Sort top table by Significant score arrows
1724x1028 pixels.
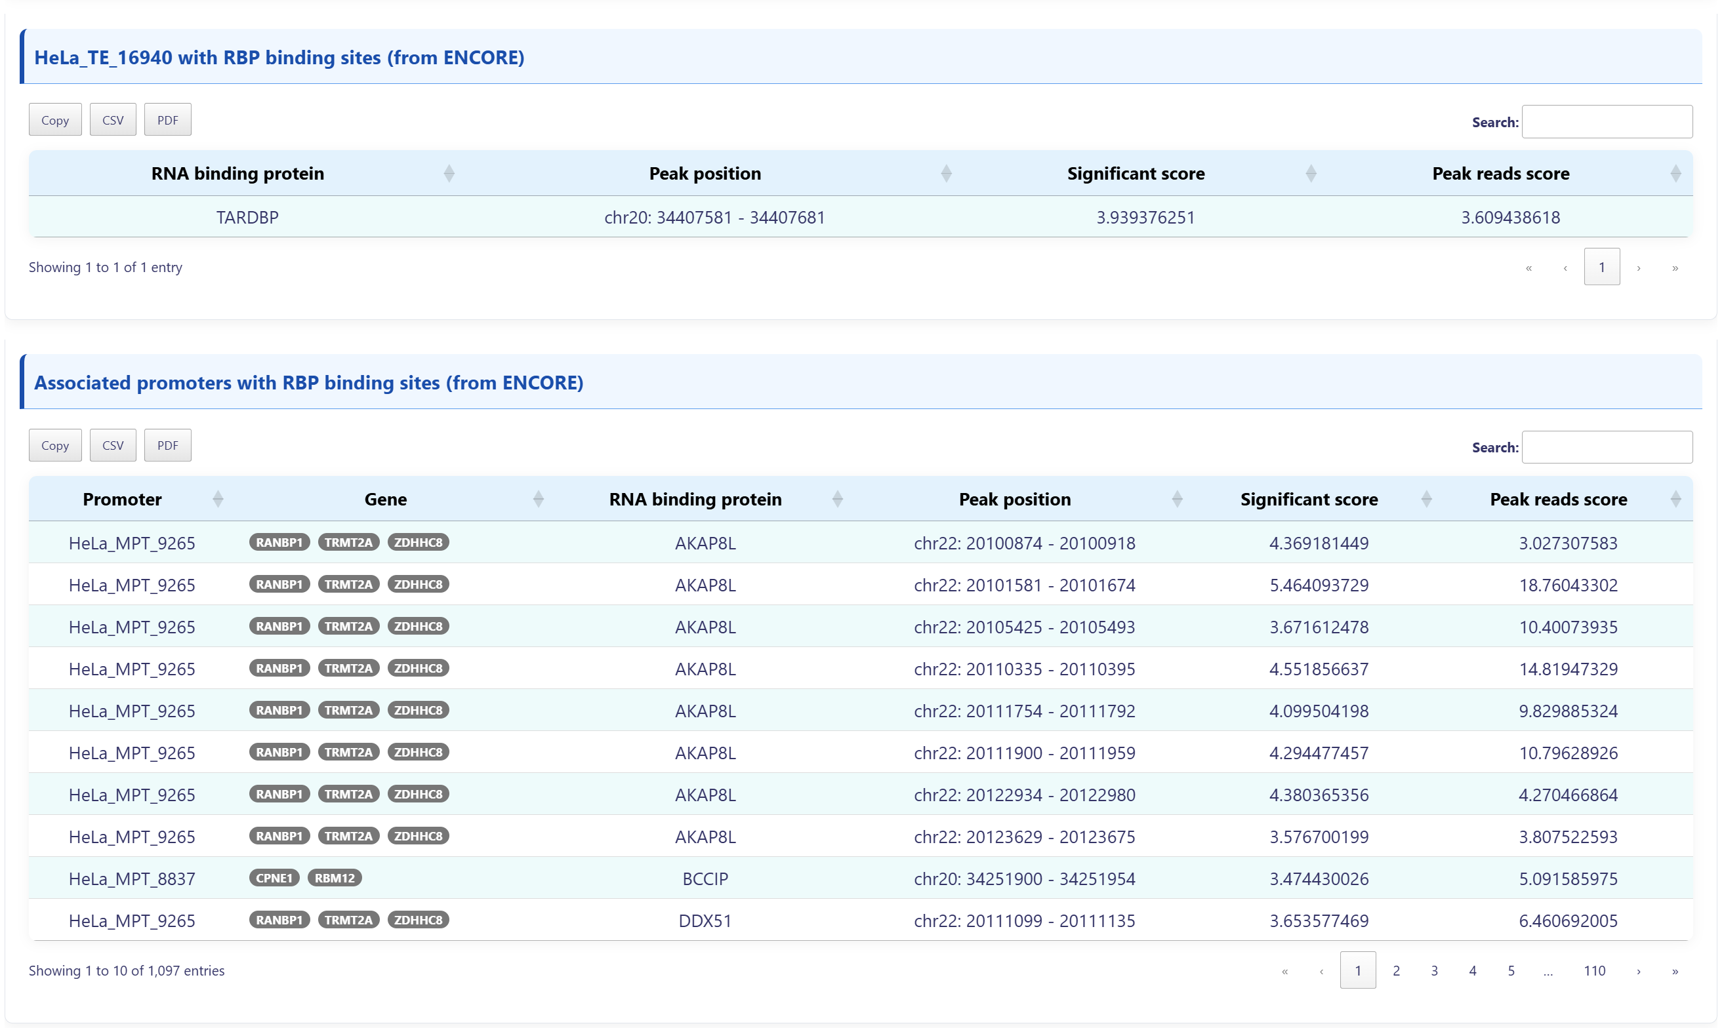[1310, 173]
